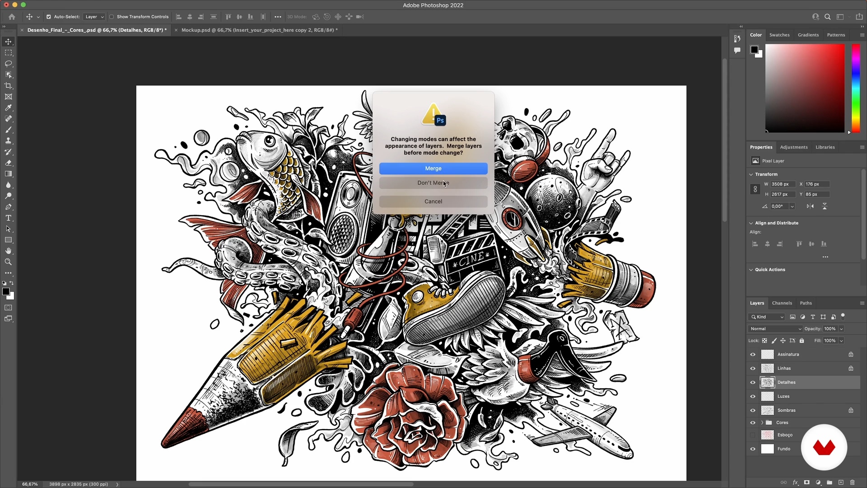Viewport: 867px width, 488px height.
Task: Open more align options ellipsis
Action: (825, 257)
